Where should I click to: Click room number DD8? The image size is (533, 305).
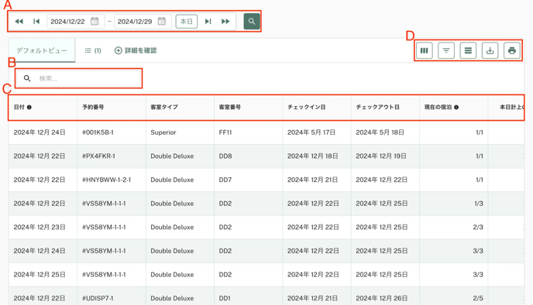pos(225,156)
